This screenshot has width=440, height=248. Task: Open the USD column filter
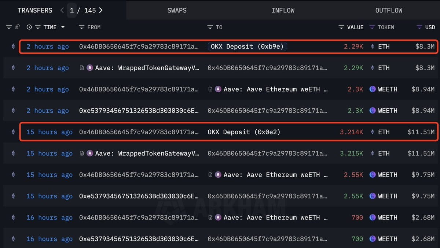click(419, 27)
